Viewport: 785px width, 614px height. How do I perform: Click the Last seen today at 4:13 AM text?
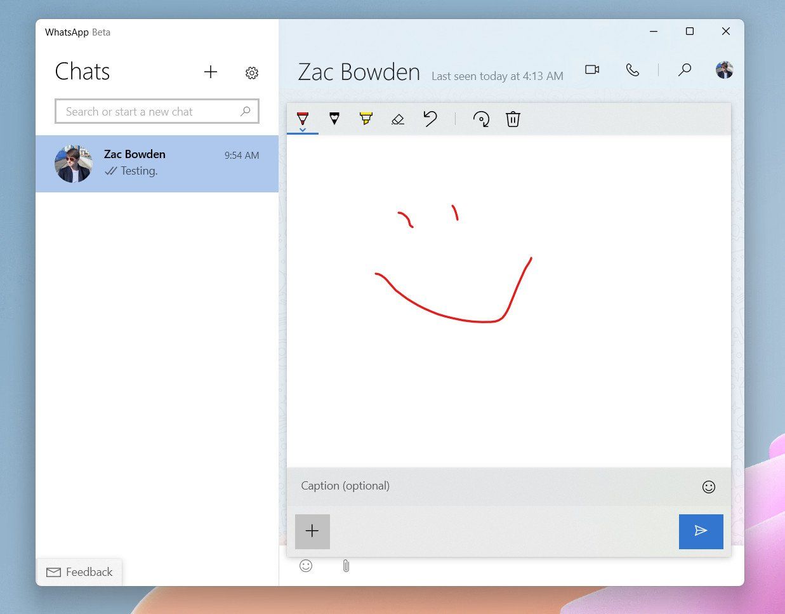click(x=498, y=76)
